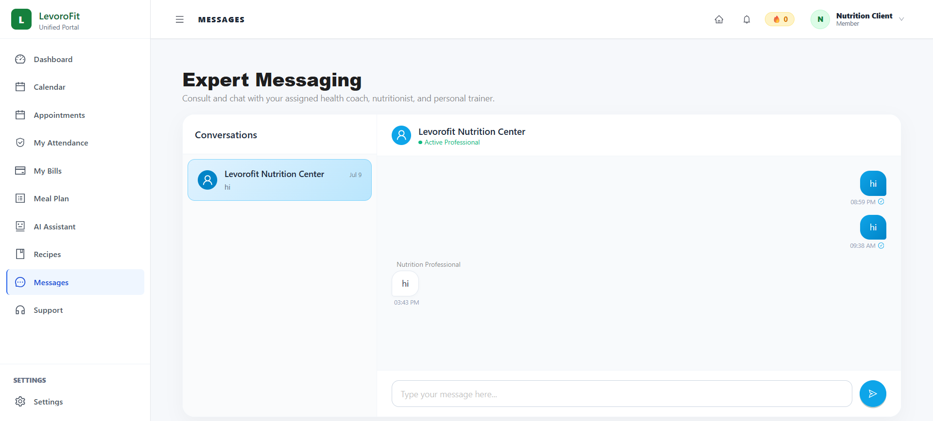
Task: Click the Support headset icon
Action: coord(20,310)
